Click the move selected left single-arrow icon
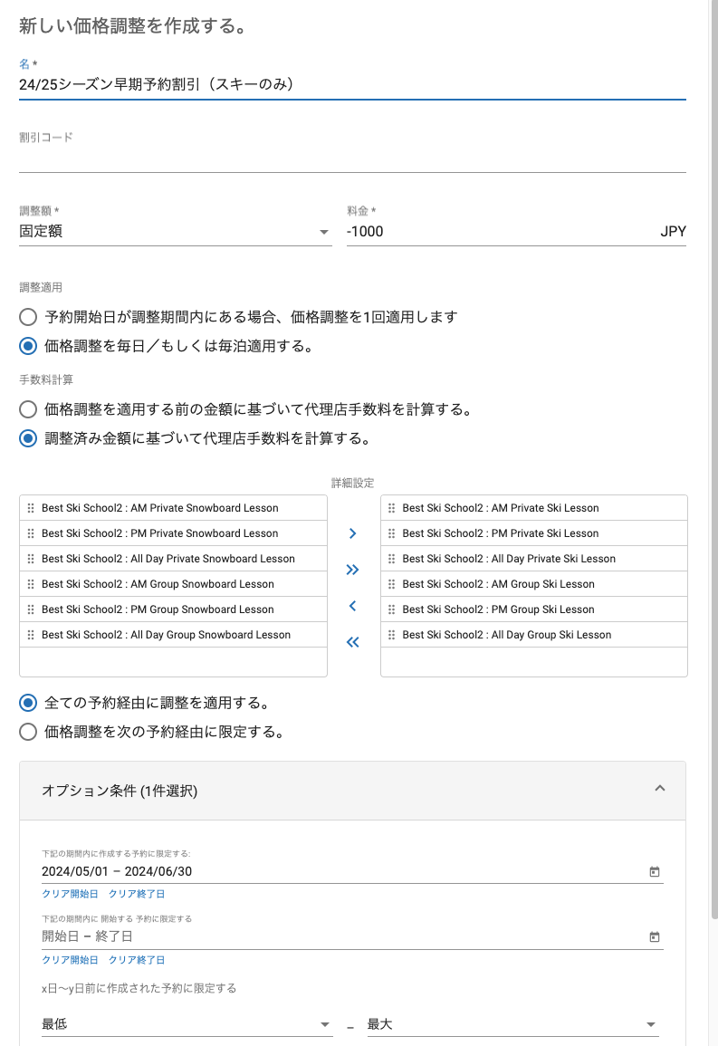The width and height of the screenshot is (718, 1046). [x=353, y=606]
